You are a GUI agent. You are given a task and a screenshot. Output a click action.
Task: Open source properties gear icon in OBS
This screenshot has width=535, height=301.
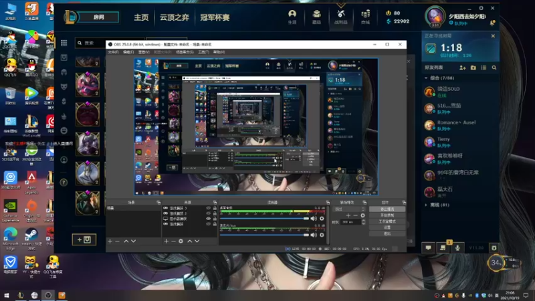(x=181, y=241)
